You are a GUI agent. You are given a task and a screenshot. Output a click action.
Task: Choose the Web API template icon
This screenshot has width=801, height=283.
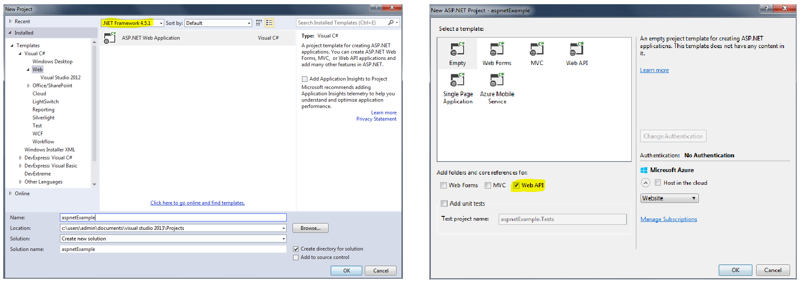click(x=577, y=49)
